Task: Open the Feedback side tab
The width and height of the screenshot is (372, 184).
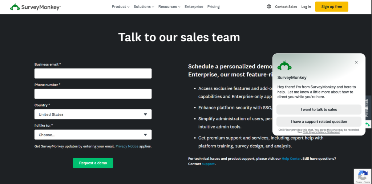Action: [x=367, y=108]
